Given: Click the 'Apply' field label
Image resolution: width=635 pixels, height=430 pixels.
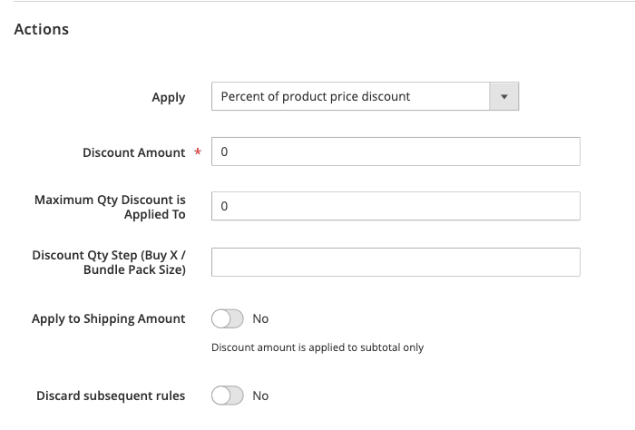Looking at the screenshot, I should pyautogui.click(x=169, y=97).
